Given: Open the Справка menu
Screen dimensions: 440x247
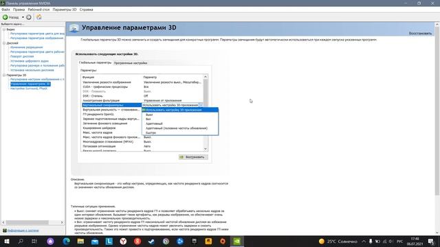Looking at the screenshot, I should click(x=86, y=10).
